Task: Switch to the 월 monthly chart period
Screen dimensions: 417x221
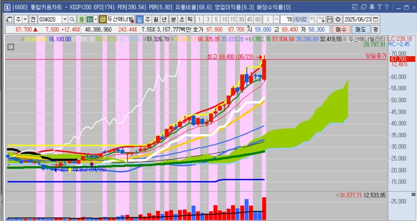Action: 156,20
